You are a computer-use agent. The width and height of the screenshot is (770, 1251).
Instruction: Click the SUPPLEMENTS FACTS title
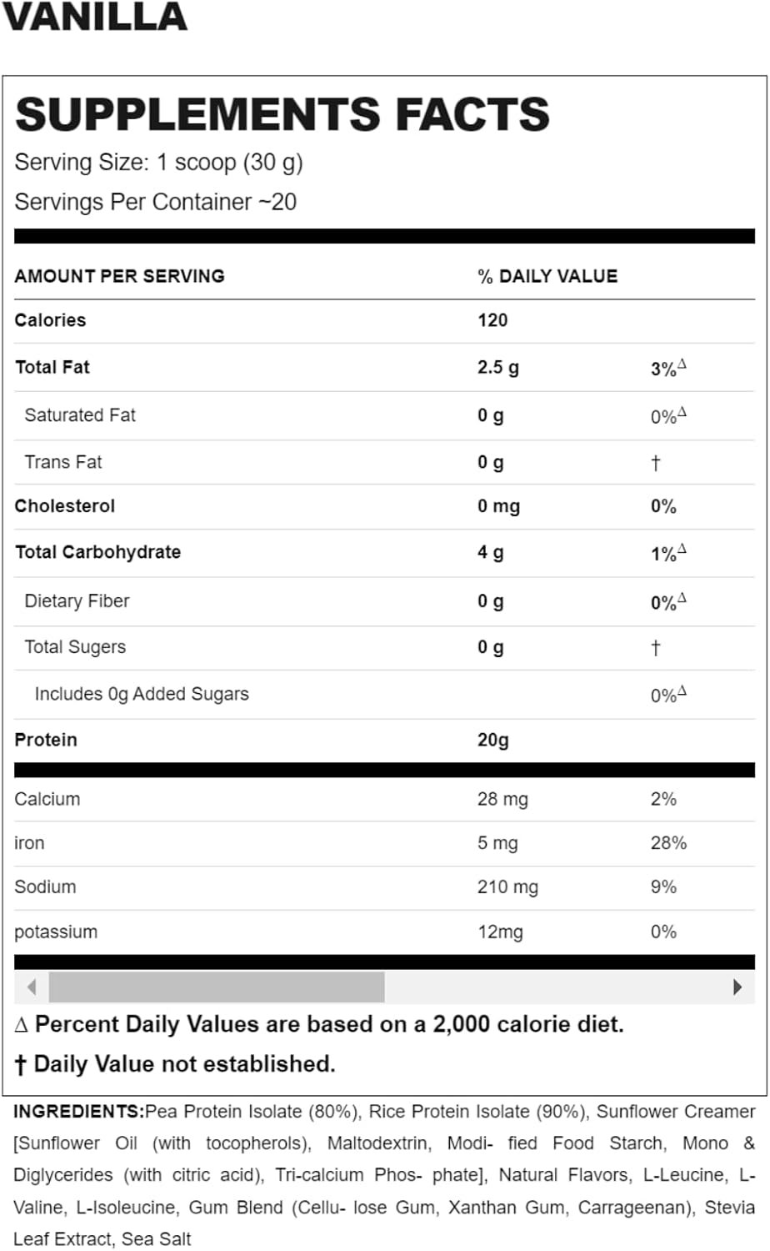tap(282, 115)
